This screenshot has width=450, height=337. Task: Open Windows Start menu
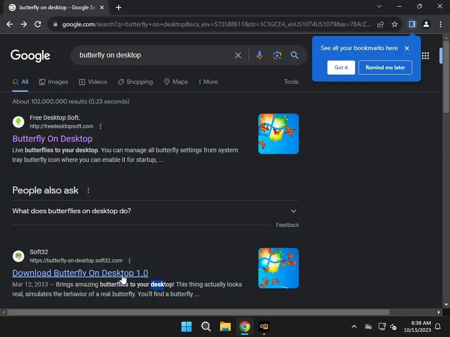point(186,326)
